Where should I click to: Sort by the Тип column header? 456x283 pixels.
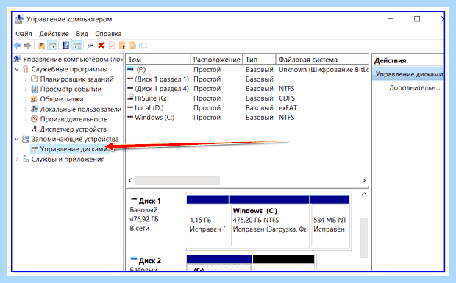coord(259,60)
